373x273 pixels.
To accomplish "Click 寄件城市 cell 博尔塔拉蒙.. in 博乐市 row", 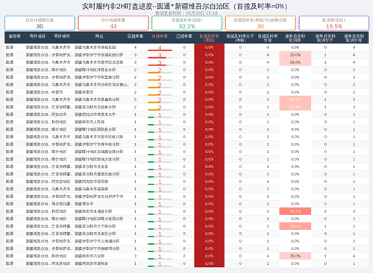I will point(62,204).
